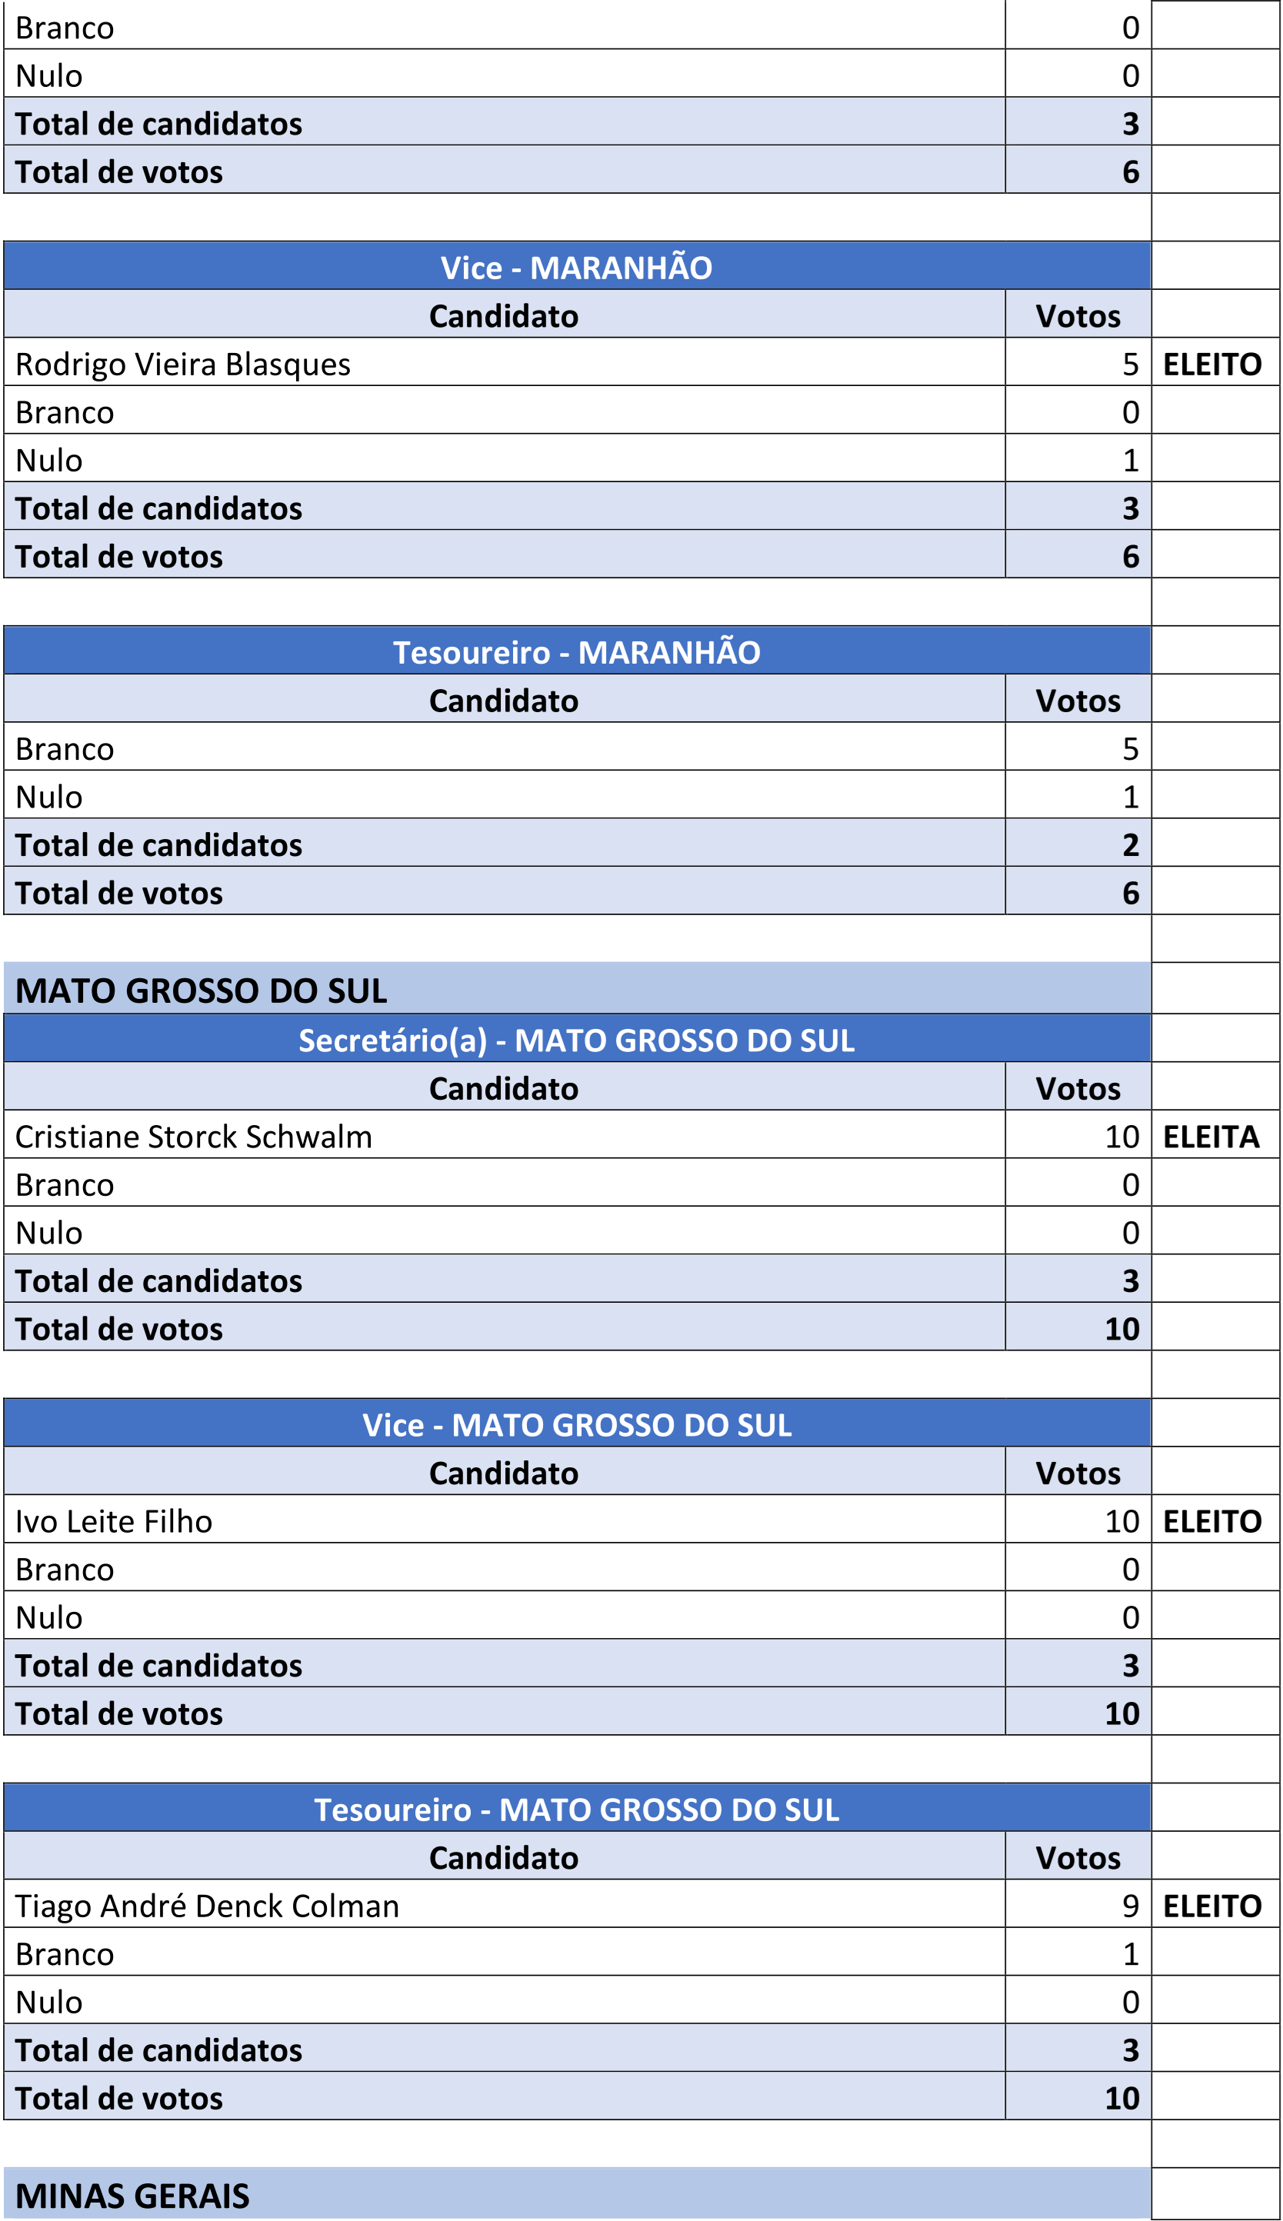
Task: Select the Secretário(a) - MATO GROSSO DO SUL header
Action: pyautogui.click(x=576, y=1040)
